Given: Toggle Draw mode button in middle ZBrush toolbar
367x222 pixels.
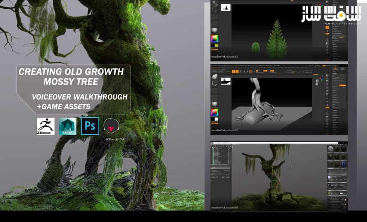Looking at the screenshot, I should point(237,72).
